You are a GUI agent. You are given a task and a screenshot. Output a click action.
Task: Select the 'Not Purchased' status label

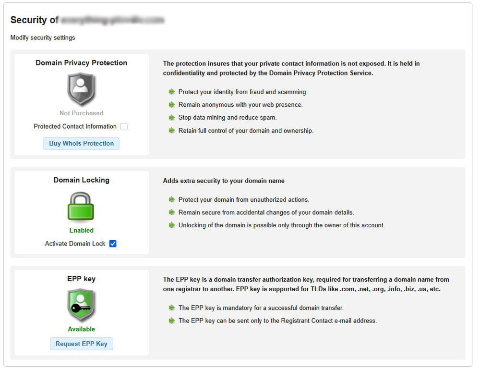(81, 113)
